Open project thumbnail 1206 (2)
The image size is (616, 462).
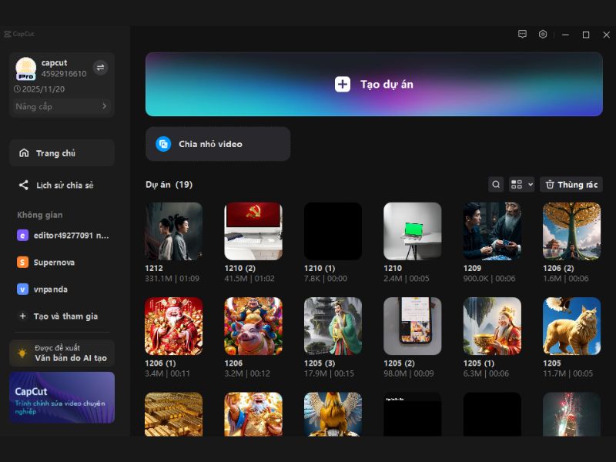(571, 231)
